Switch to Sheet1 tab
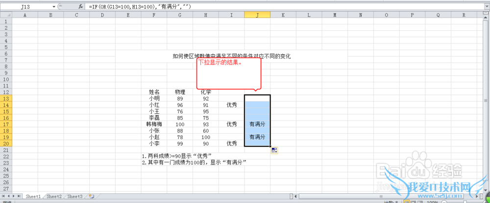The height and width of the screenshot is (203, 490). click(33, 197)
